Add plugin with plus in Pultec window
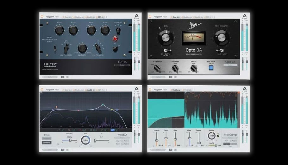 tap(106, 17)
